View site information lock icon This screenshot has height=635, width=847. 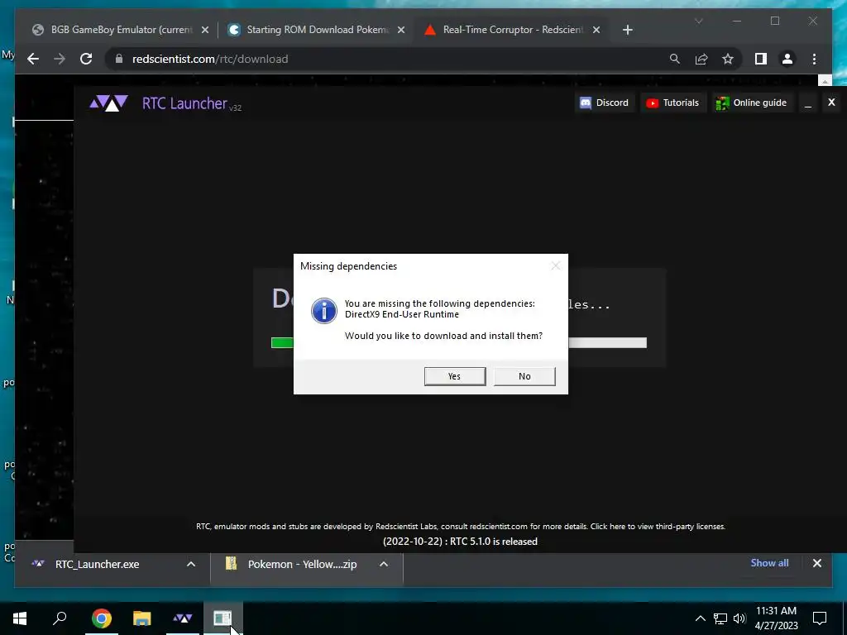click(x=119, y=59)
